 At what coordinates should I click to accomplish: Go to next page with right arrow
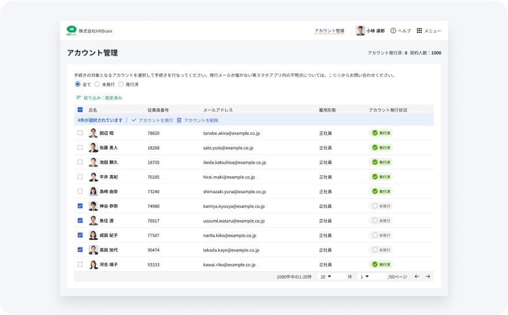428,277
